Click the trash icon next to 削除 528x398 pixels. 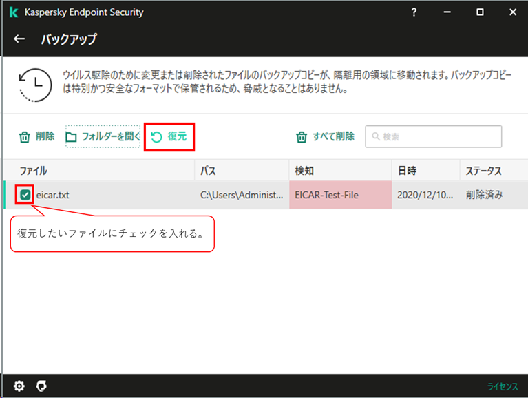(x=25, y=137)
